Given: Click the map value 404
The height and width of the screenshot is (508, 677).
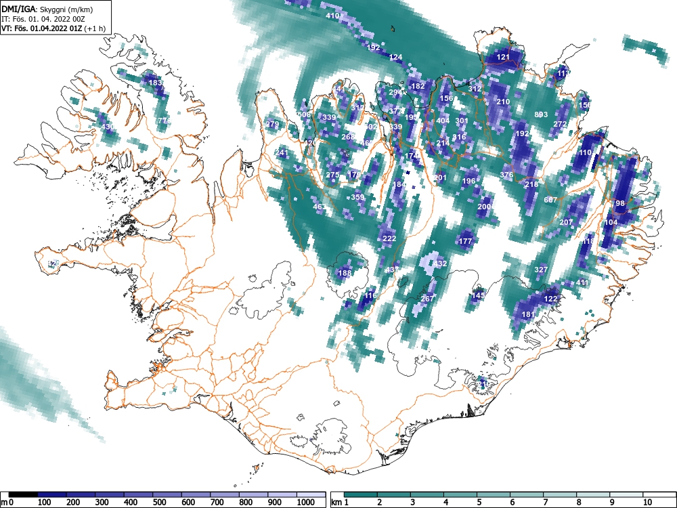Looking at the screenshot, I should pos(443,121).
